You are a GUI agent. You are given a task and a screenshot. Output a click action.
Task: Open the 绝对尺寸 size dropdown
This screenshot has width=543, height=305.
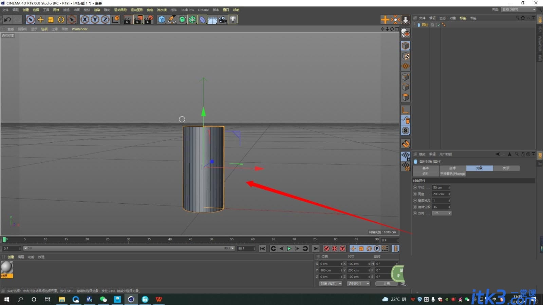pyautogui.click(x=358, y=284)
